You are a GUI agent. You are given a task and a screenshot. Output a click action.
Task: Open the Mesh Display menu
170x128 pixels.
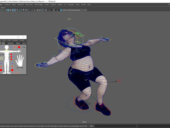pyautogui.click(x=39, y=5)
